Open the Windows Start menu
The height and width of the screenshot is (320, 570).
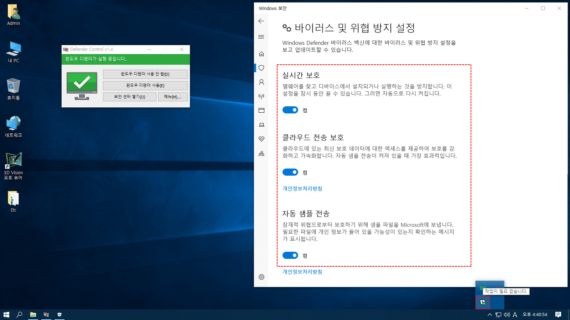click(6, 315)
